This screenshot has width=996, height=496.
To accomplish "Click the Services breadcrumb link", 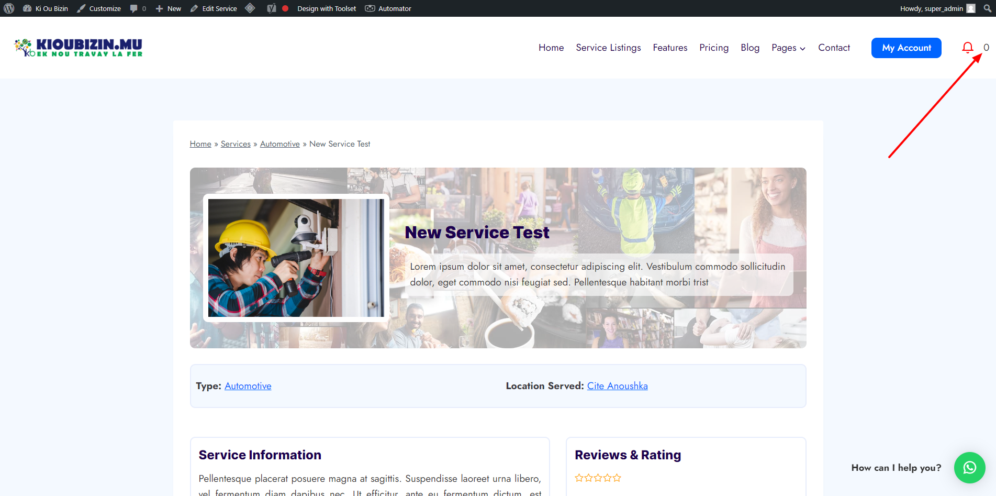I will tap(236, 144).
